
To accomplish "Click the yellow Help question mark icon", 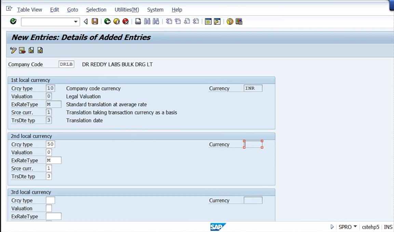I will pyautogui.click(x=230, y=22).
